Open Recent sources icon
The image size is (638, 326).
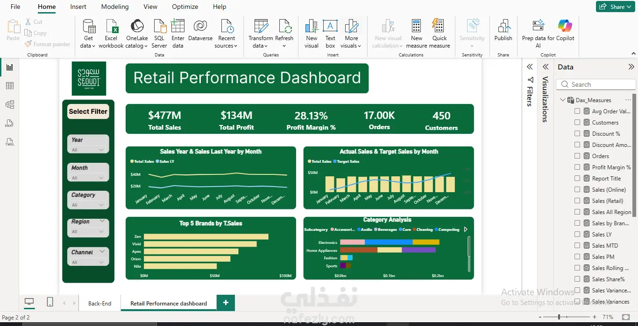tap(227, 26)
